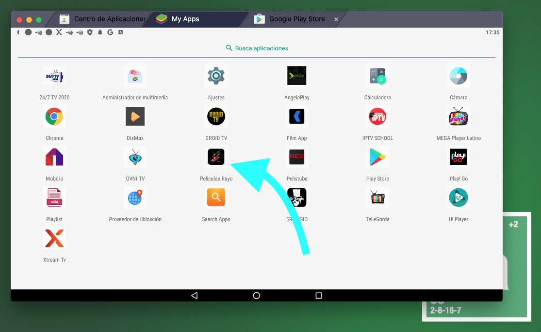Launch the DixMax app icon
This screenshot has height=332, width=541.
[135, 117]
